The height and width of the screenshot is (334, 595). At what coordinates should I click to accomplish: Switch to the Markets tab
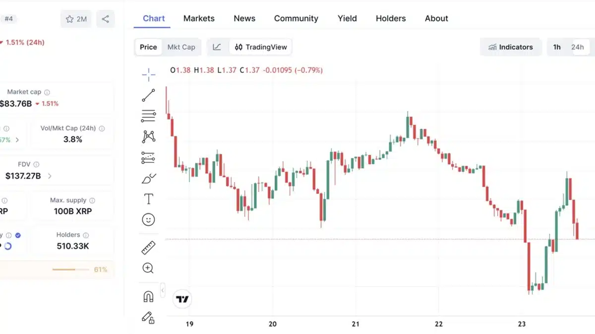tap(199, 18)
